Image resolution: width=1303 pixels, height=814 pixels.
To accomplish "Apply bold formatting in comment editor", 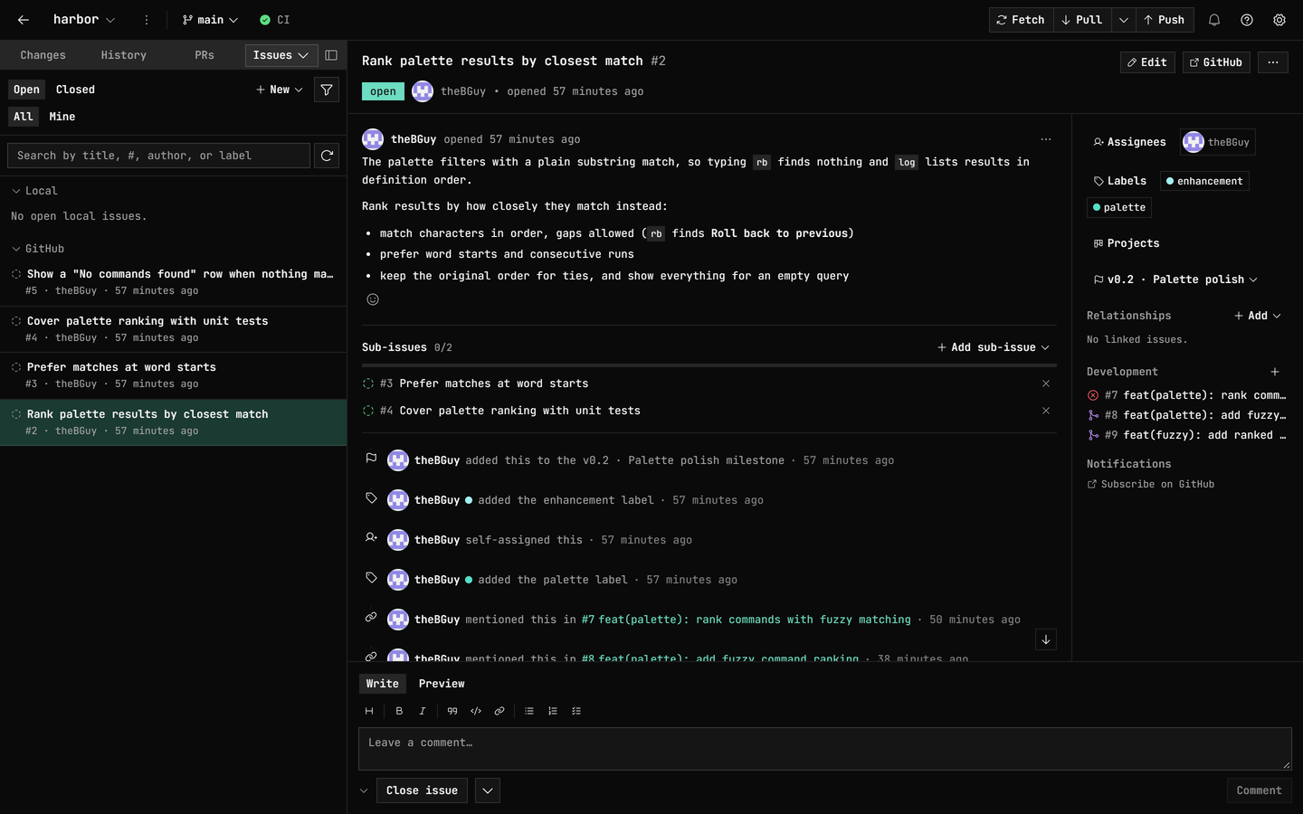I will tap(399, 711).
